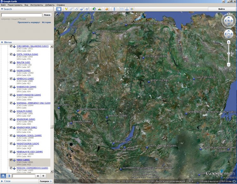Click the north-up N compass button

(x=228, y=14)
